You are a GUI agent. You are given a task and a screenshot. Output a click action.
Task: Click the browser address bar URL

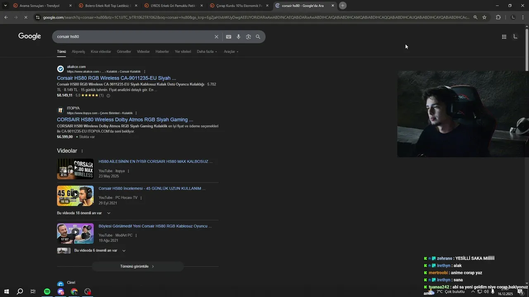256,17
